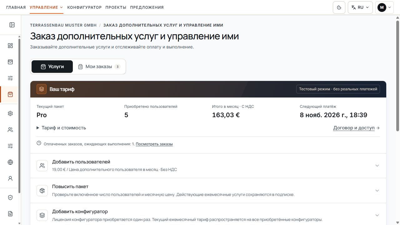
Task: Open the M user avatar menu
Action: point(384,7)
